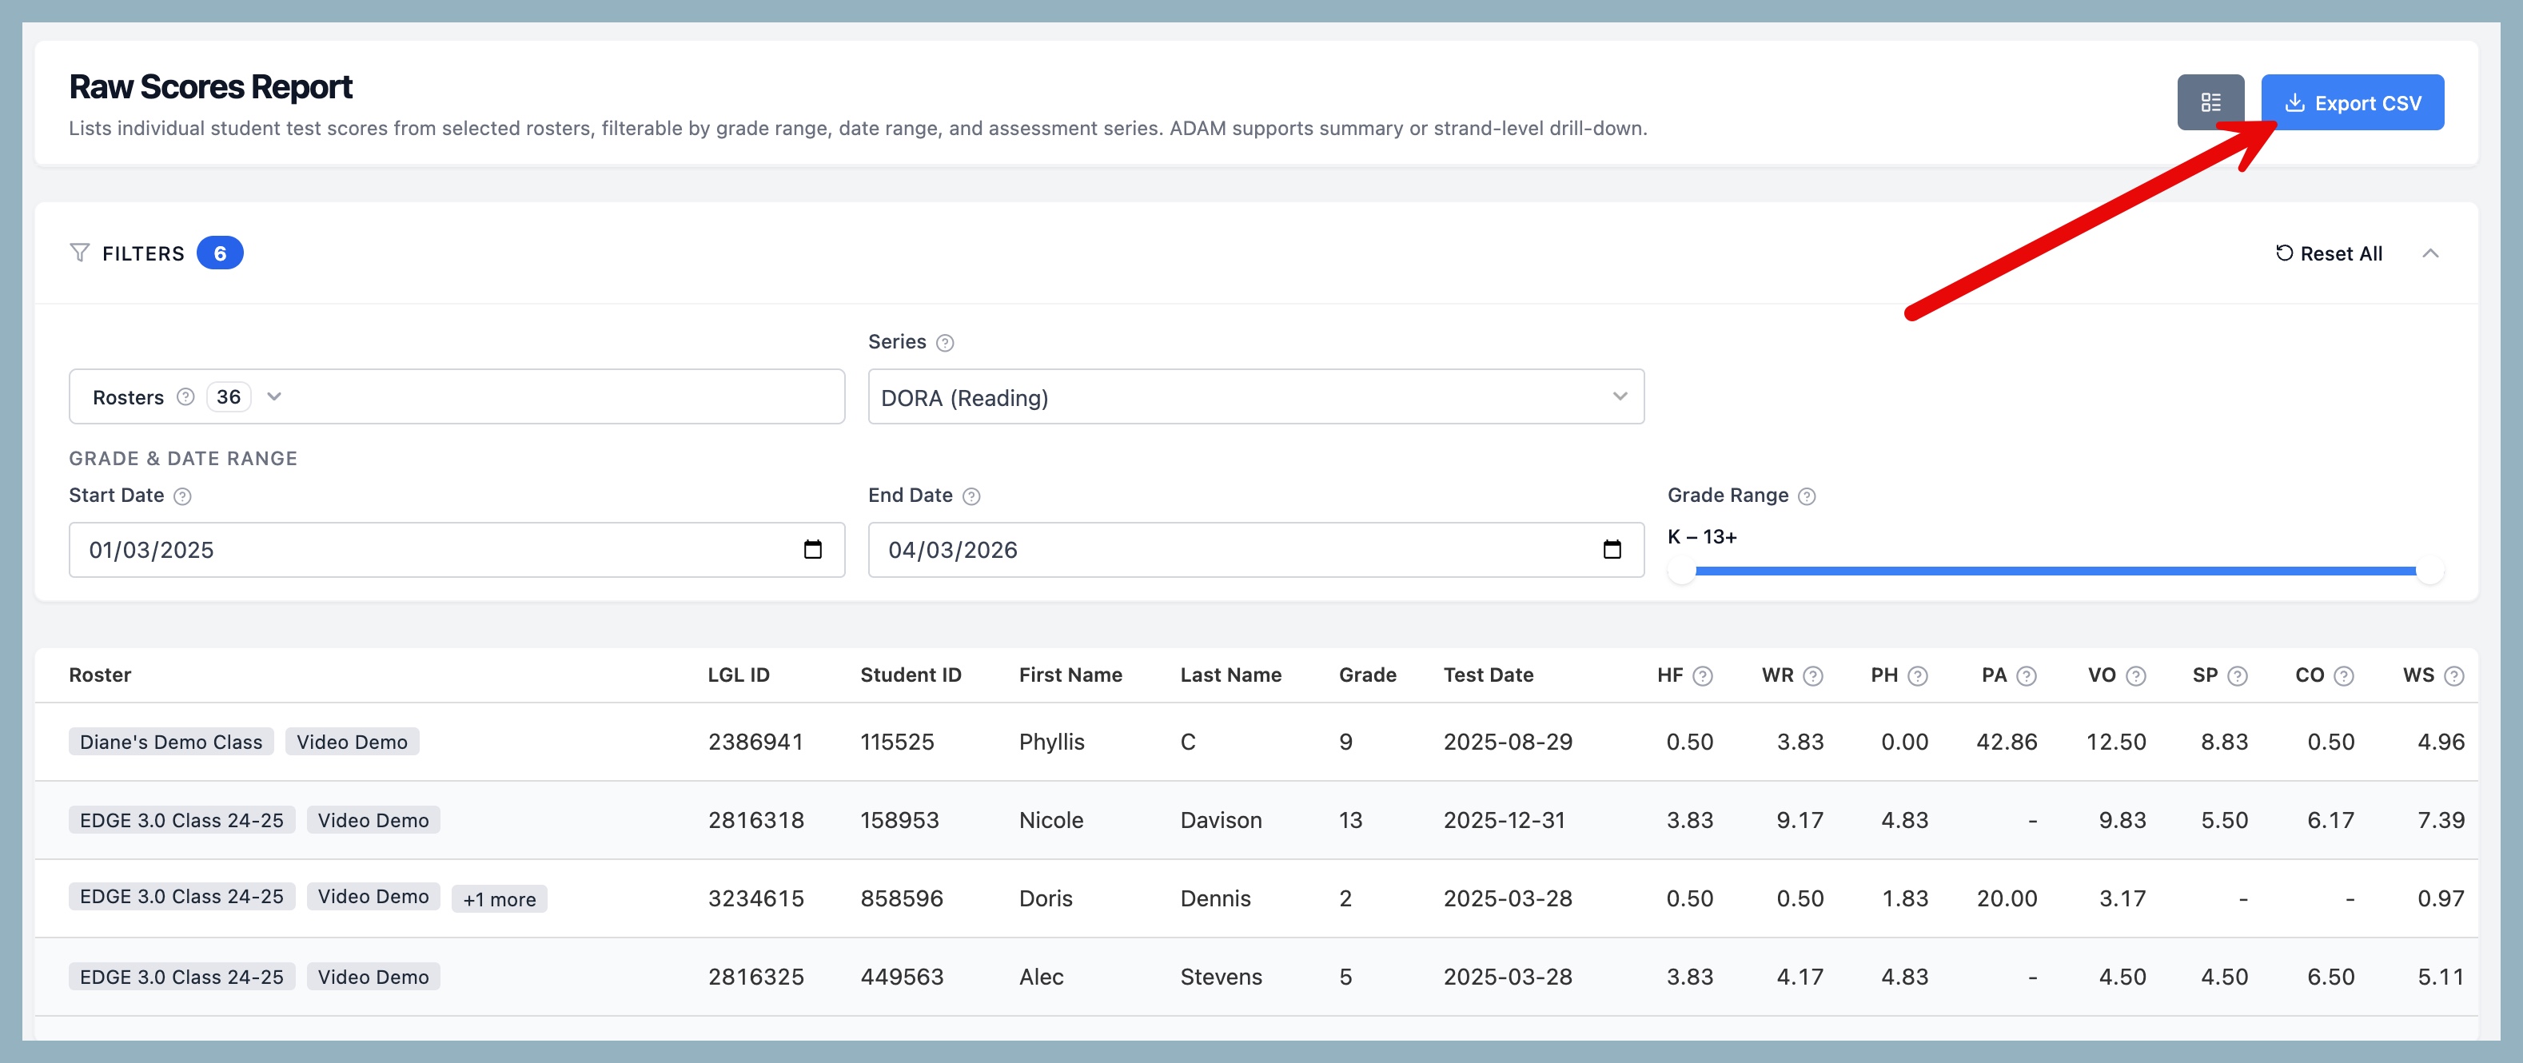This screenshot has height=1063, width=2523.
Task: Click the Test Date column header
Action: pos(1488,675)
